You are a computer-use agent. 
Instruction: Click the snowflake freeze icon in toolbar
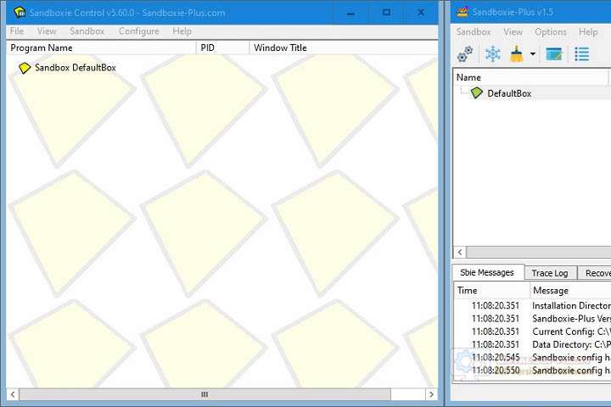tap(493, 54)
